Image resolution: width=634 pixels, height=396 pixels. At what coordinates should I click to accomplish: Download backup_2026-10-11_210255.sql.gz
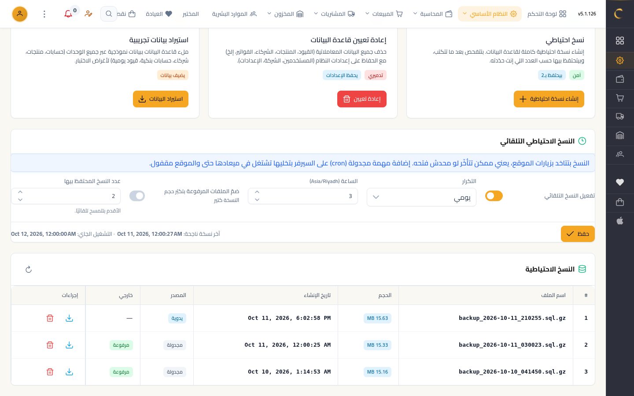coord(69,318)
